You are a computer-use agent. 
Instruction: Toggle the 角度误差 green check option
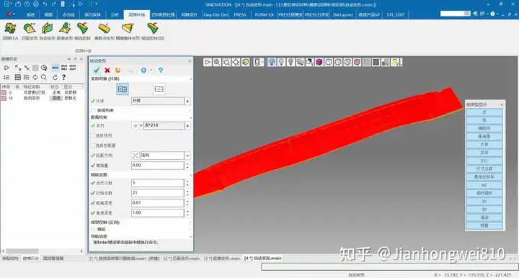point(93,213)
